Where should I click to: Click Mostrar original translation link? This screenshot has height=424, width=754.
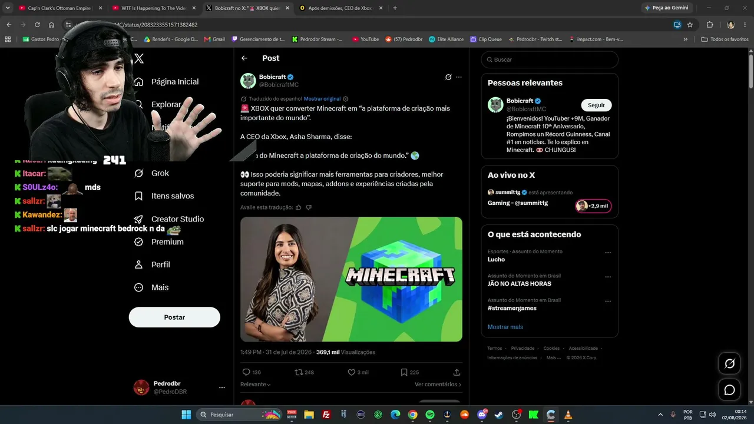coord(322,99)
